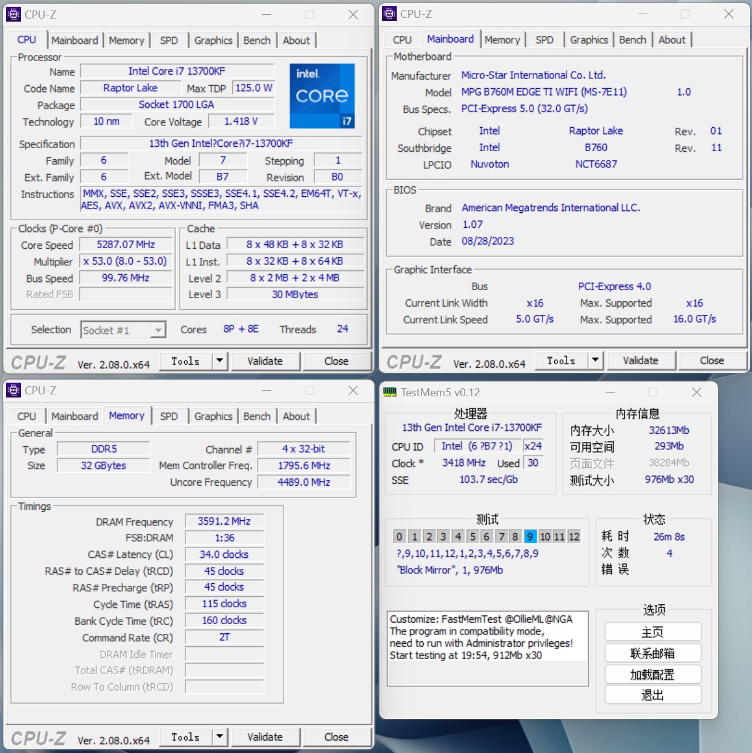Switch to CPU tab in Mainboard window
The height and width of the screenshot is (753, 752).
(402, 40)
